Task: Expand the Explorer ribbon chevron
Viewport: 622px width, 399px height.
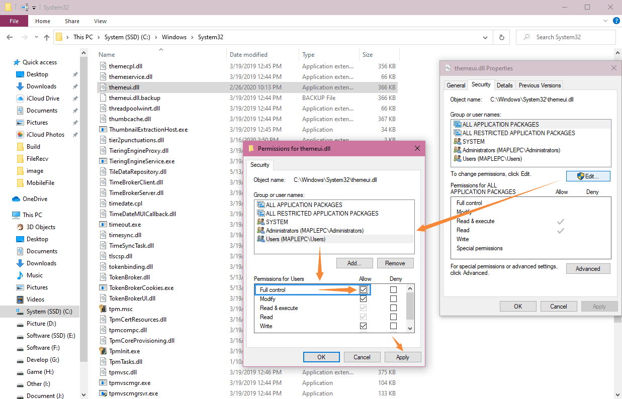Action: pyautogui.click(x=605, y=21)
